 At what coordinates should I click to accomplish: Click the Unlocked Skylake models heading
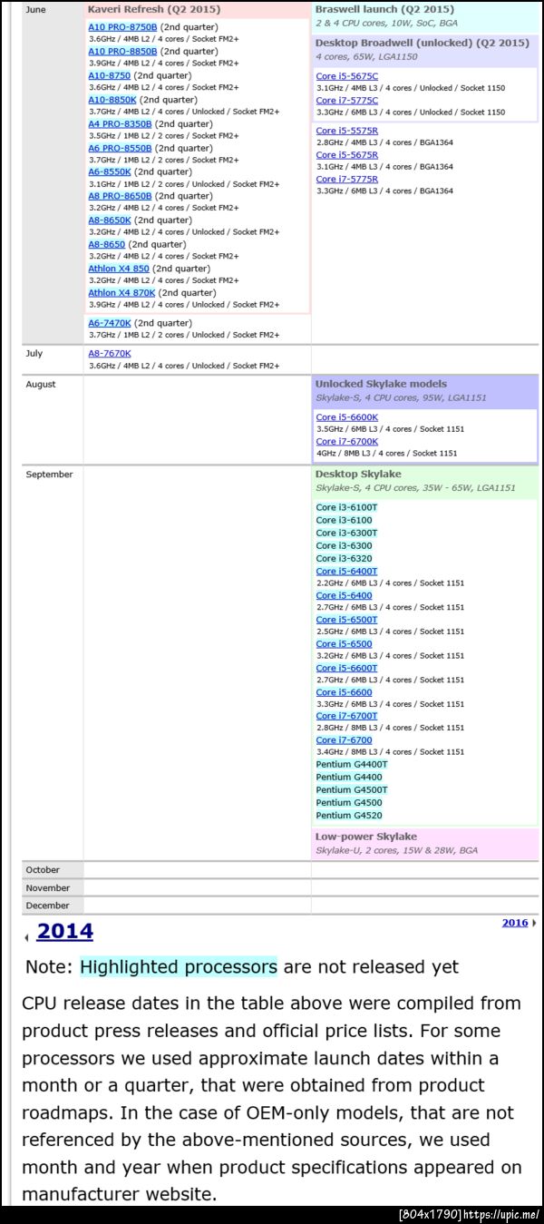click(381, 384)
